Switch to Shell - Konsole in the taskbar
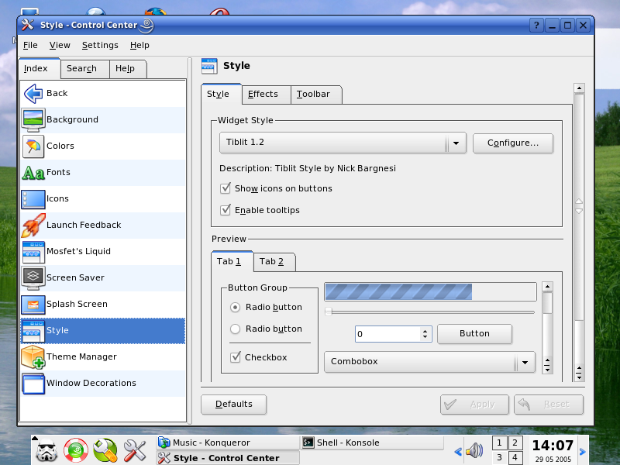 (372, 443)
